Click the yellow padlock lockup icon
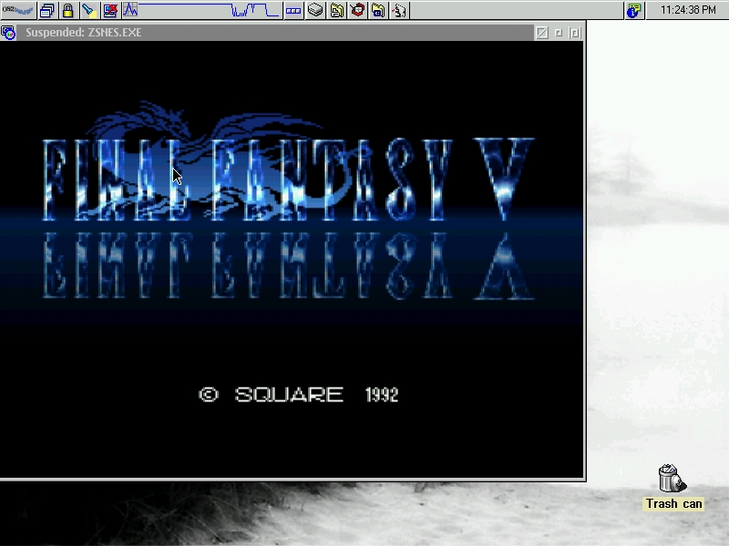The width and height of the screenshot is (729, 546). (x=67, y=10)
